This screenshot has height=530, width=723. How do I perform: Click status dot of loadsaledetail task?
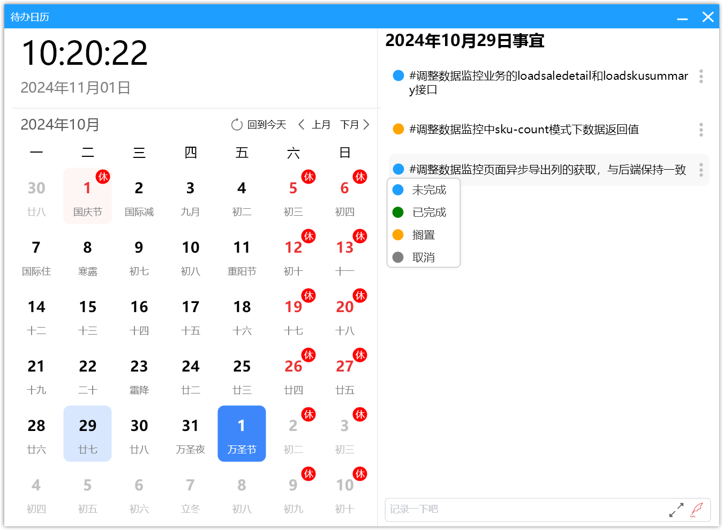click(x=398, y=75)
